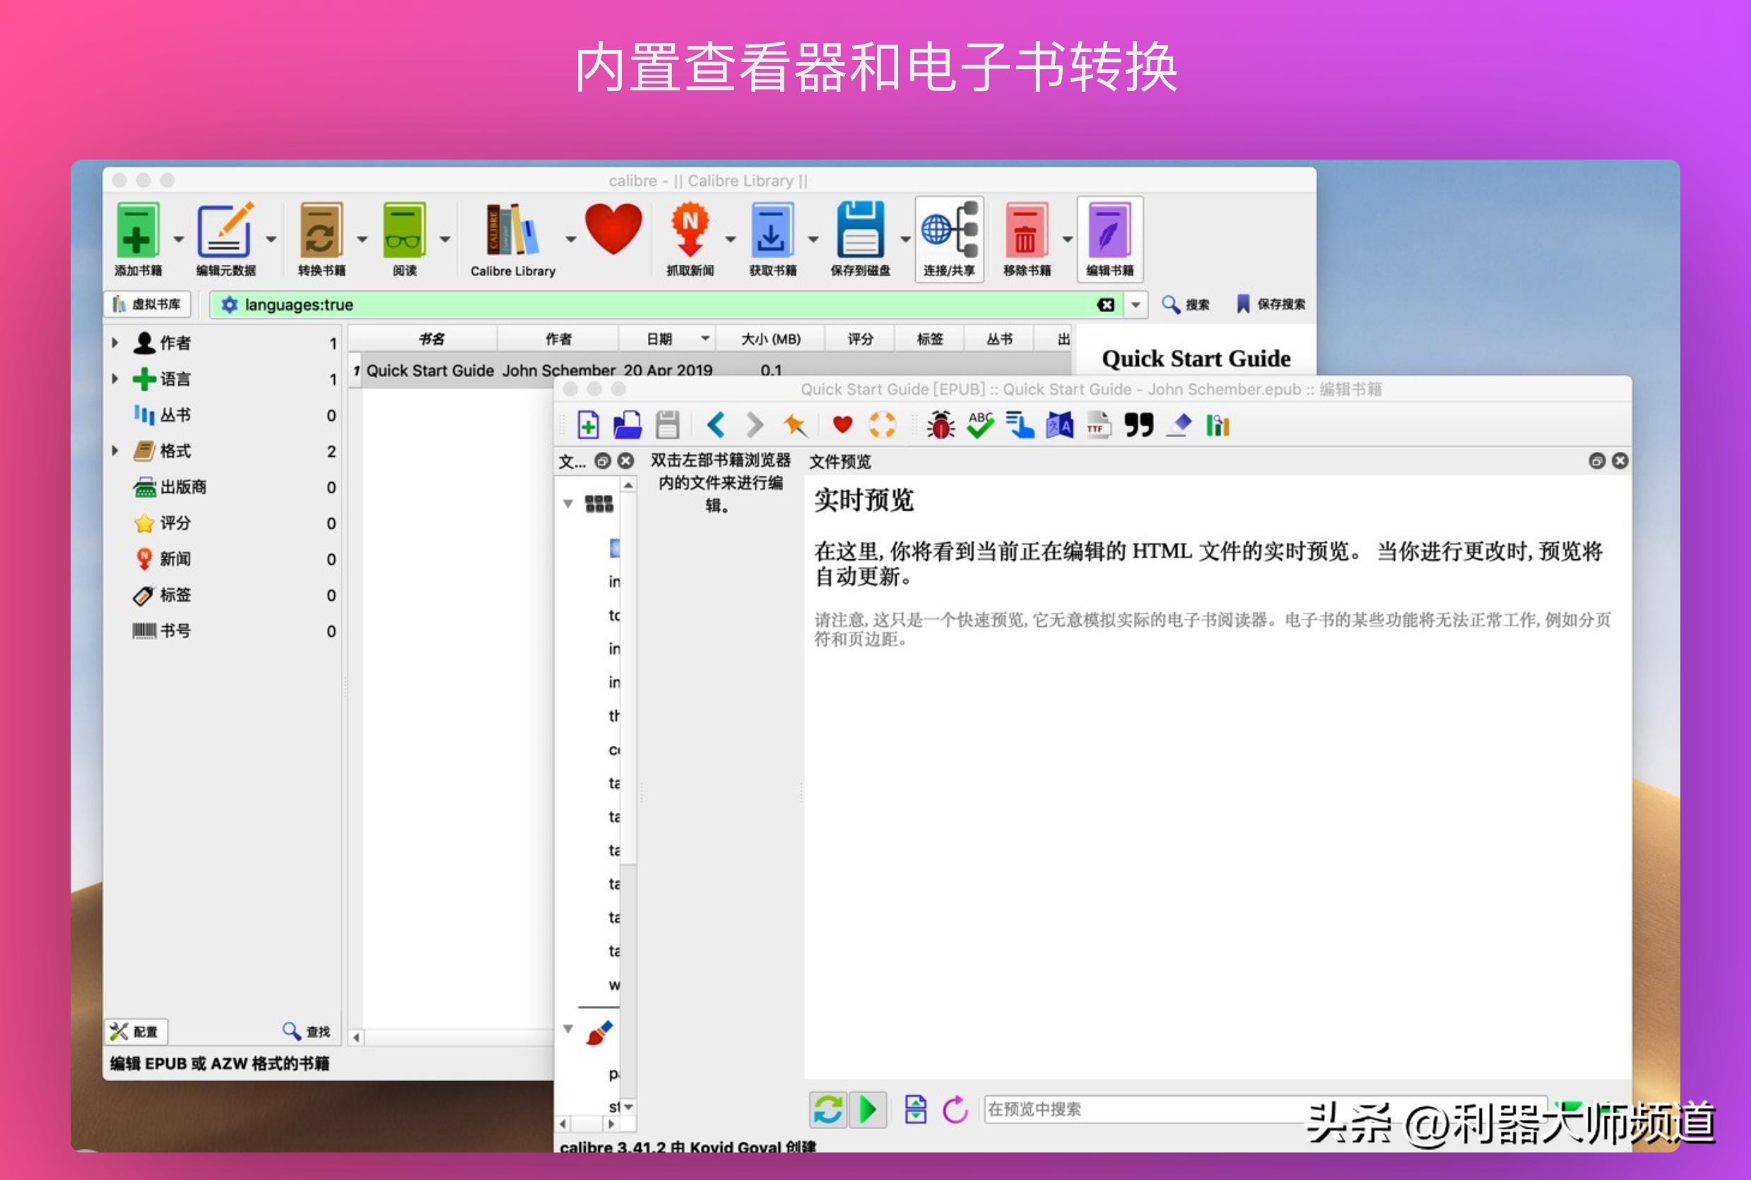Open the 日期 column sort dropdown

tap(705, 339)
